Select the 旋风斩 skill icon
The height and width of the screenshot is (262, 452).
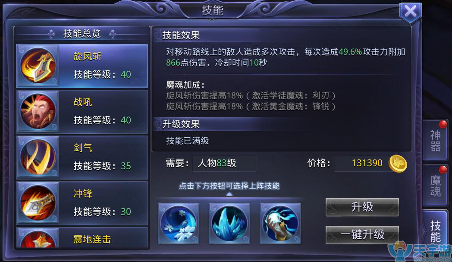38,66
